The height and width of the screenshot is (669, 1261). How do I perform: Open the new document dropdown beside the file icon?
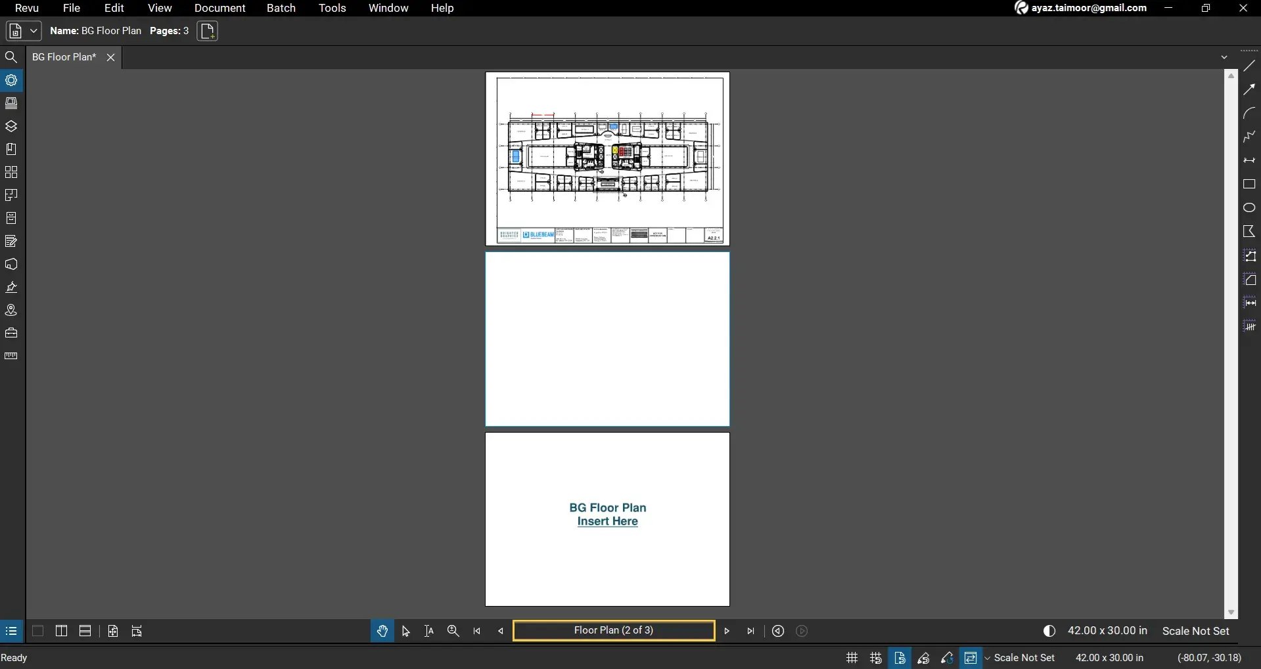coord(32,31)
